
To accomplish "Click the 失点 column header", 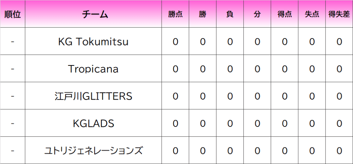I will coord(312,14).
